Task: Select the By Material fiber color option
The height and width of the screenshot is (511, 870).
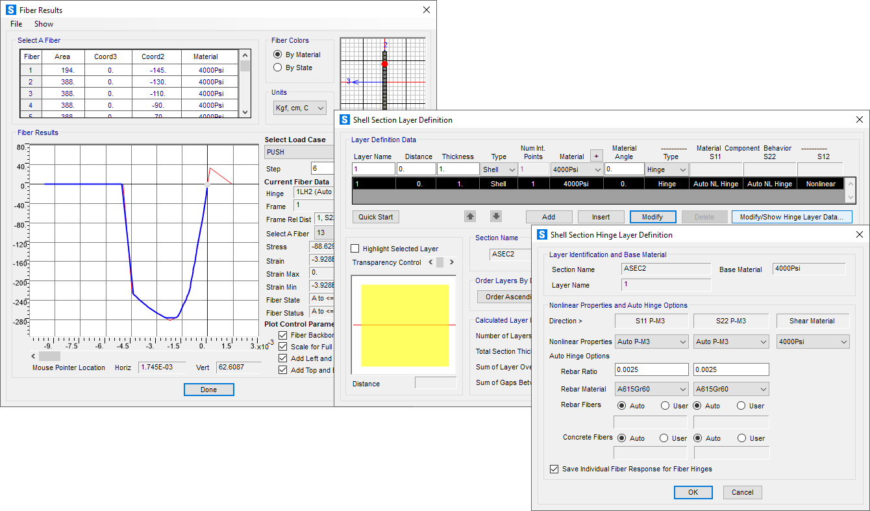Action: (278, 55)
